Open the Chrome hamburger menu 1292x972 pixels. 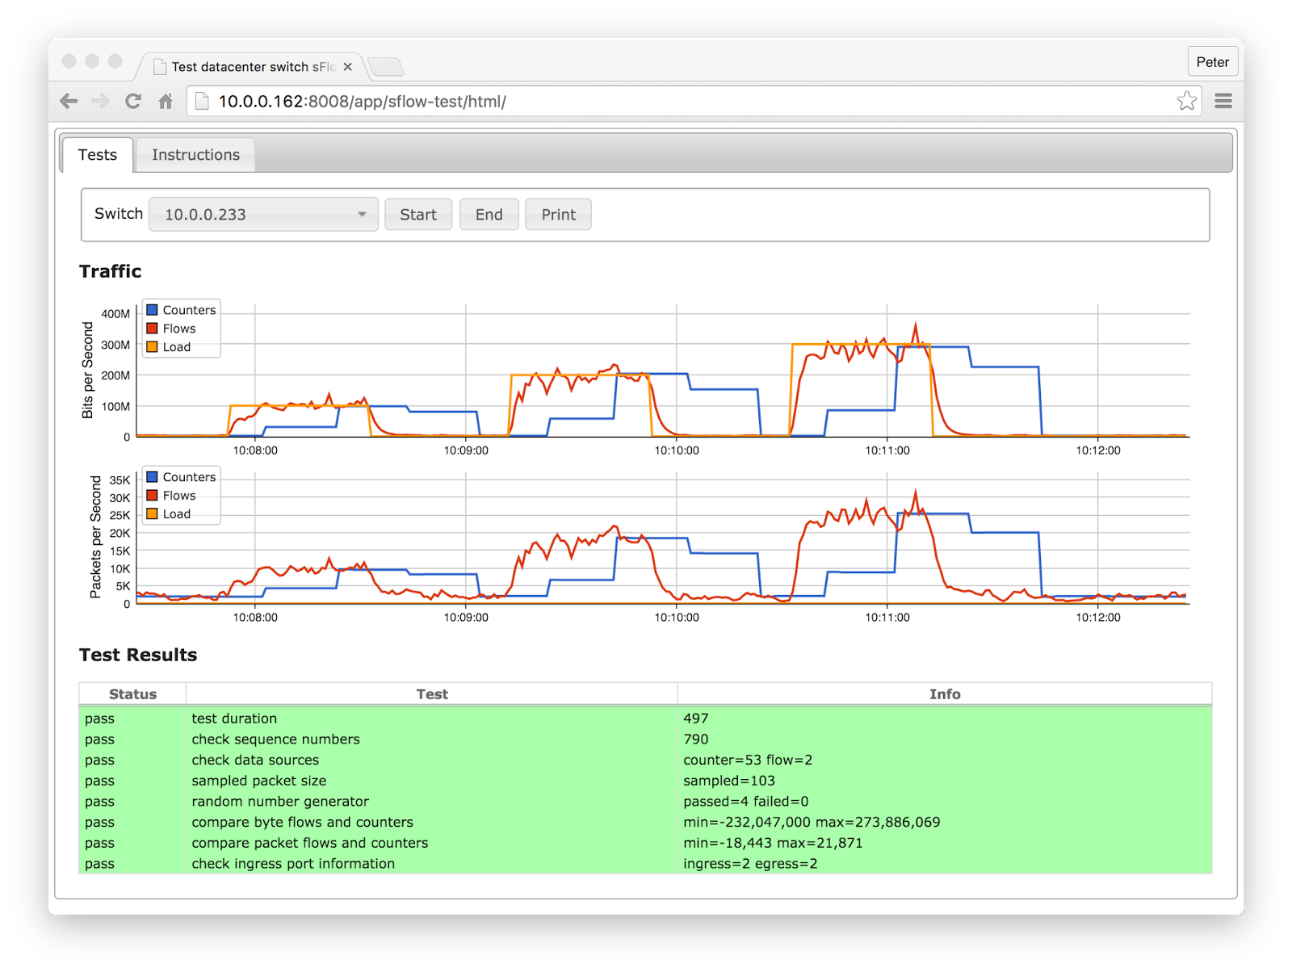(x=1223, y=101)
